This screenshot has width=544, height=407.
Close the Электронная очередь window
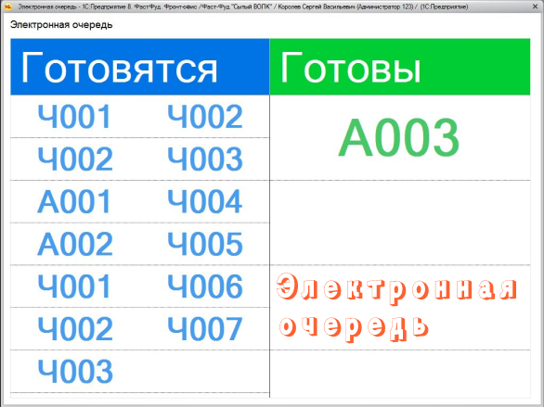535,6
